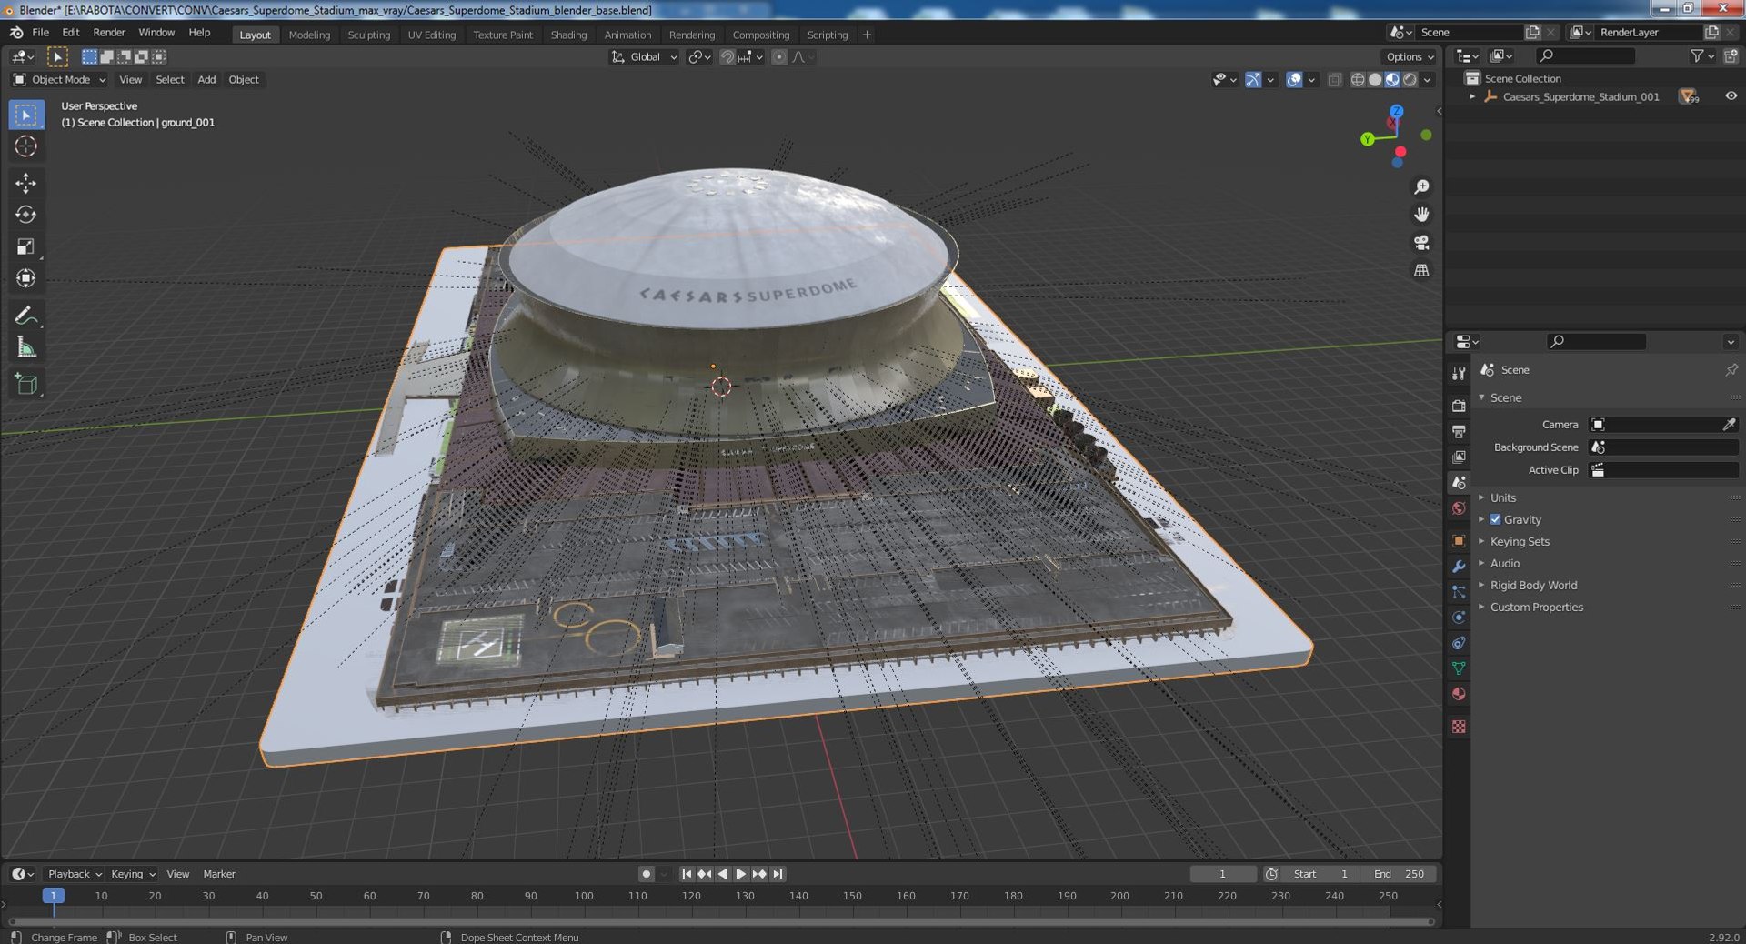Open the Texture properties tab
Viewport: 1746px width, 944px height.
coord(1459,727)
